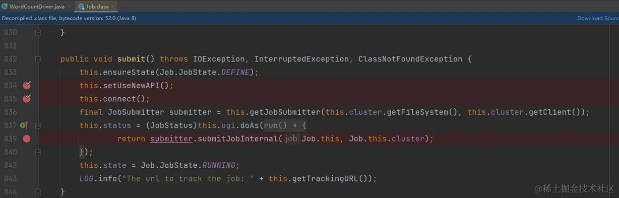Click the underlined submitter variable on line 839

click(x=172, y=139)
